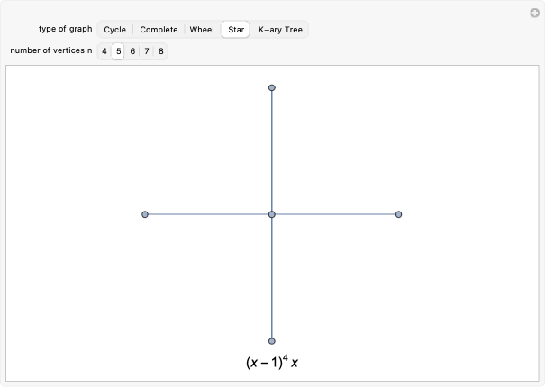Set number of vertices to 5
Viewport: 545px width, 388px height.
pyautogui.click(x=118, y=51)
